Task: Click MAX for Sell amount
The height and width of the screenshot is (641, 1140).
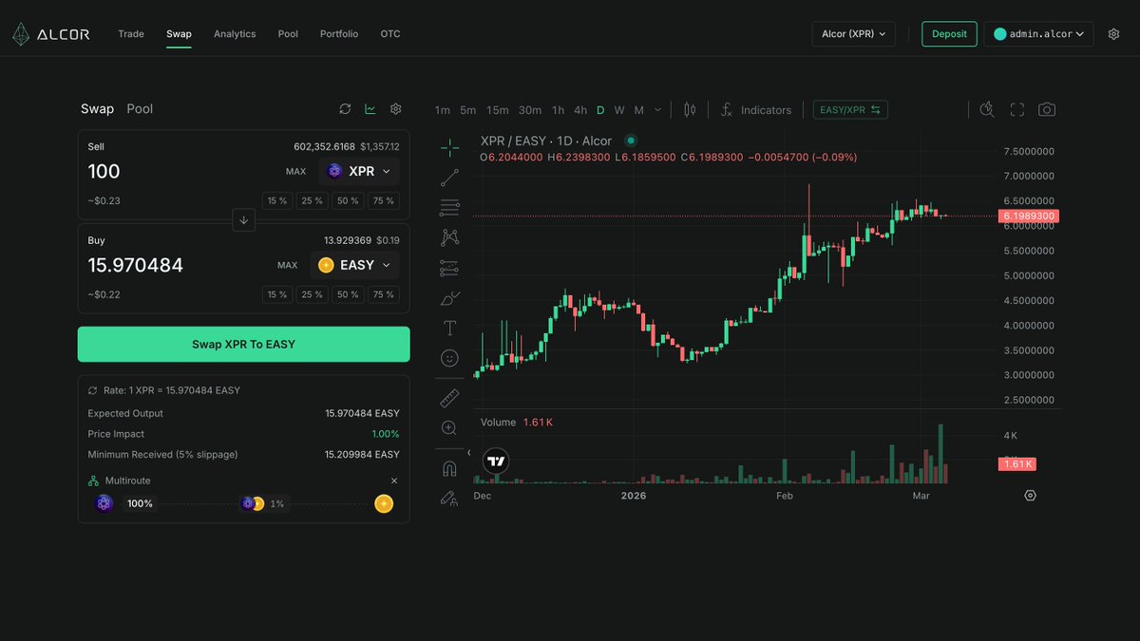Action: click(x=295, y=172)
